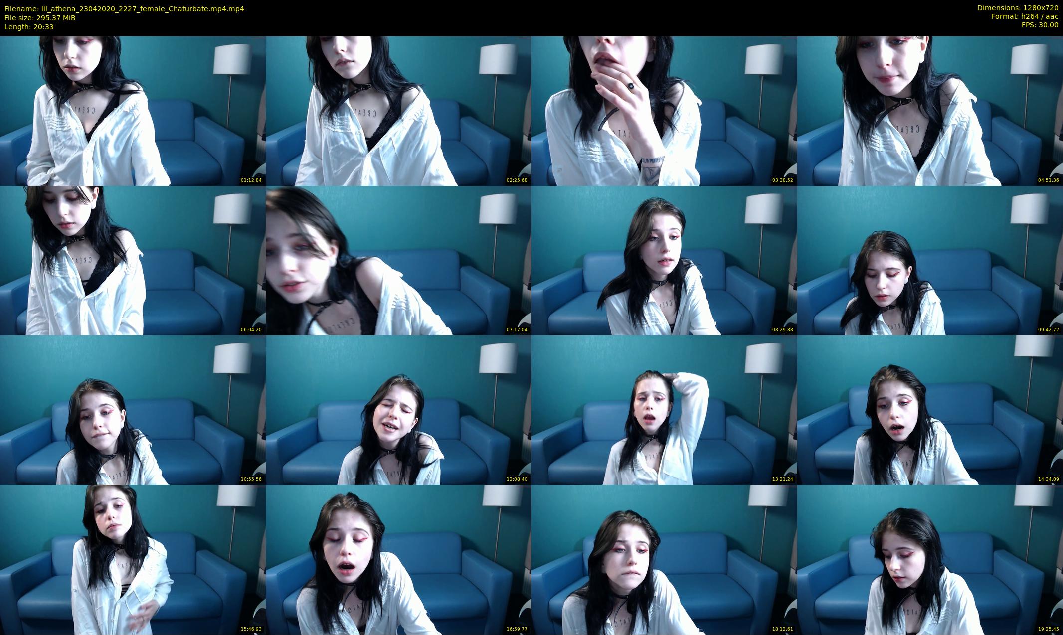Screen dimensions: 1063x635
Task: Select the frame at 16:59.77
Action: pos(398,559)
